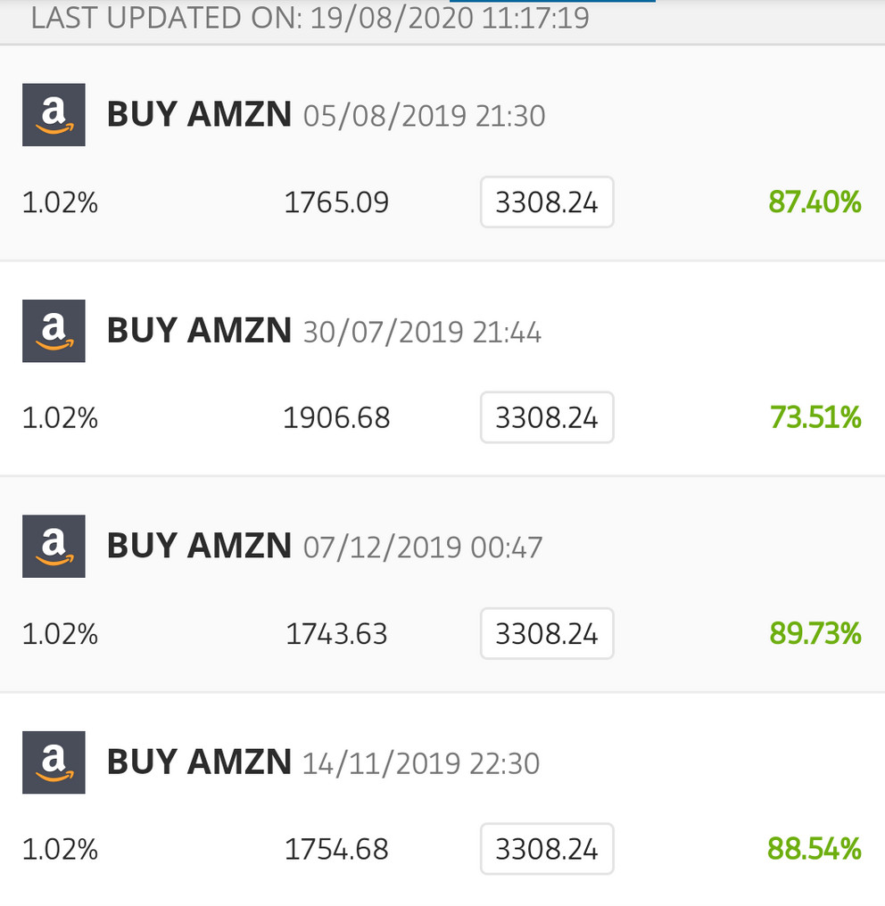
Task: Select the 73.51% gain value
Action: [815, 417]
